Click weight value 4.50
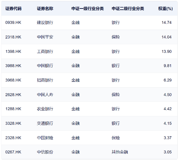 [x=168, y=95]
